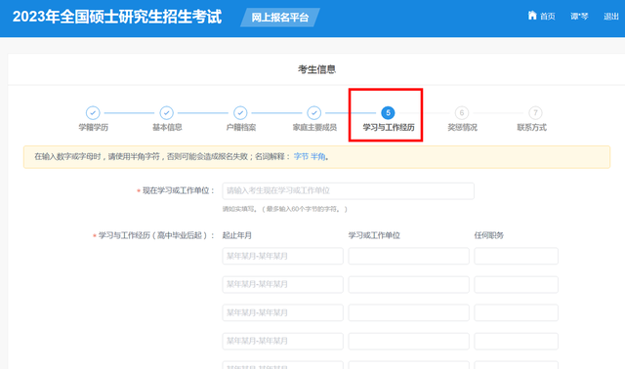Go to the 家庭主要成员 step label
The width and height of the screenshot is (625, 369).
pyautogui.click(x=314, y=128)
